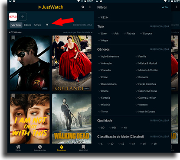
Task: Toggle the Crime genre
Action: pyautogui.click(x=103, y=77)
